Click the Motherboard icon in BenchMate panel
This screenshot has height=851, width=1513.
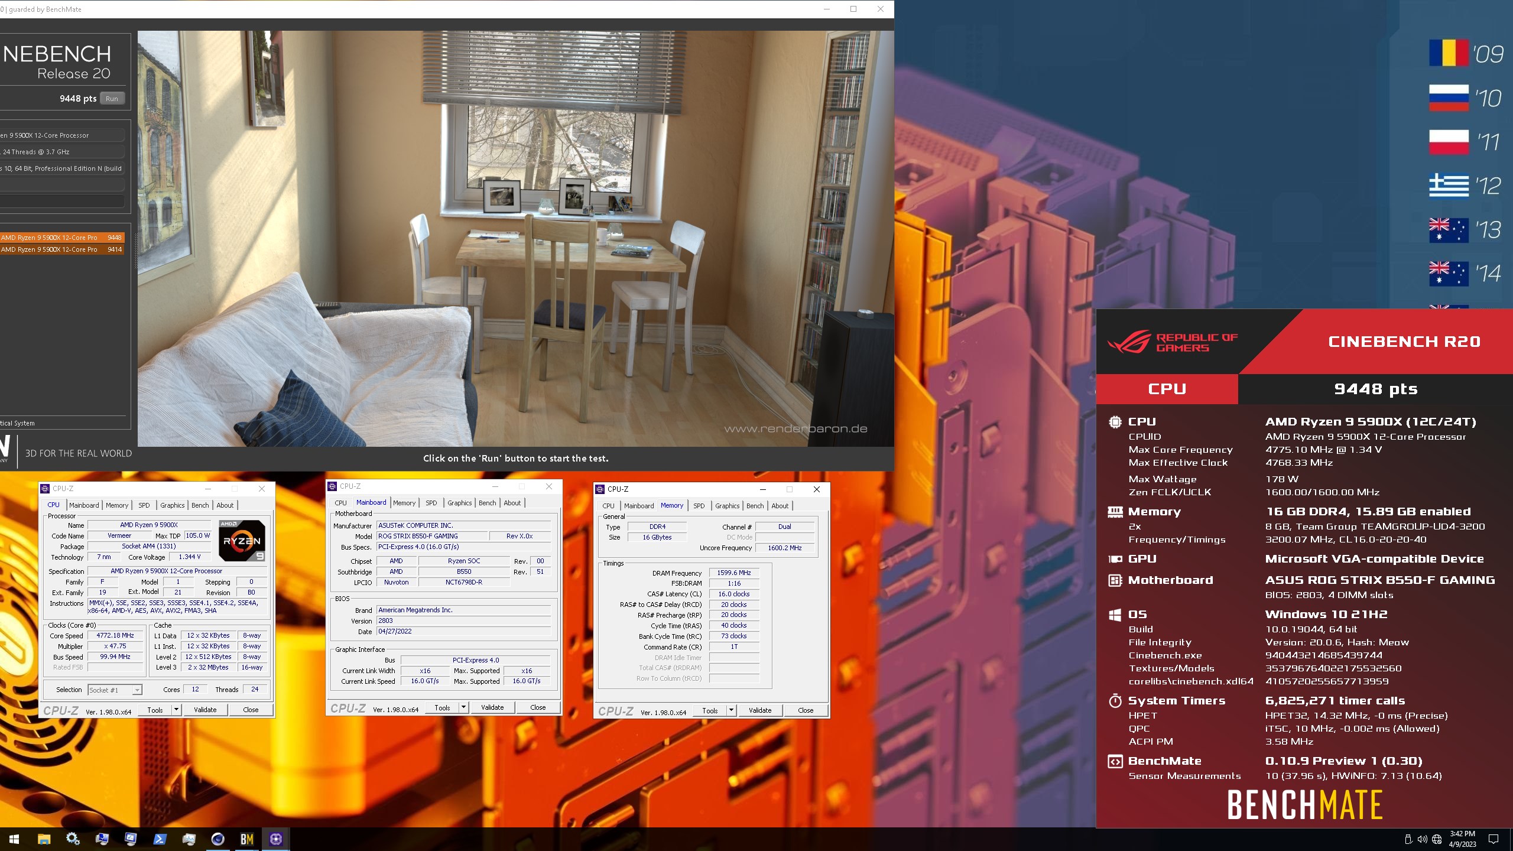(1115, 580)
